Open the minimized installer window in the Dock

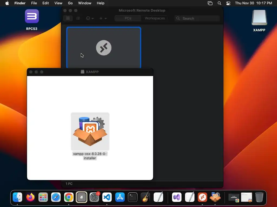[x=247, y=197]
